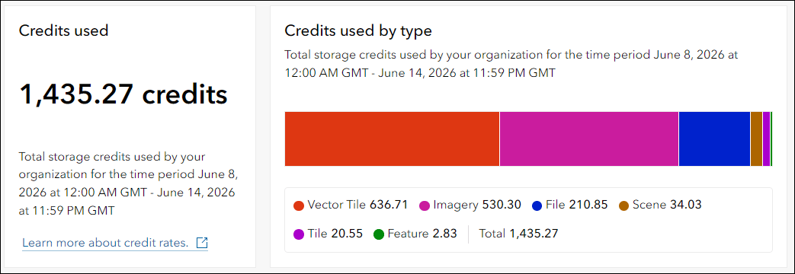This screenshot has height=274, width=795.
Task: Select the brown Scene bar segment
Action: [756, 139]
